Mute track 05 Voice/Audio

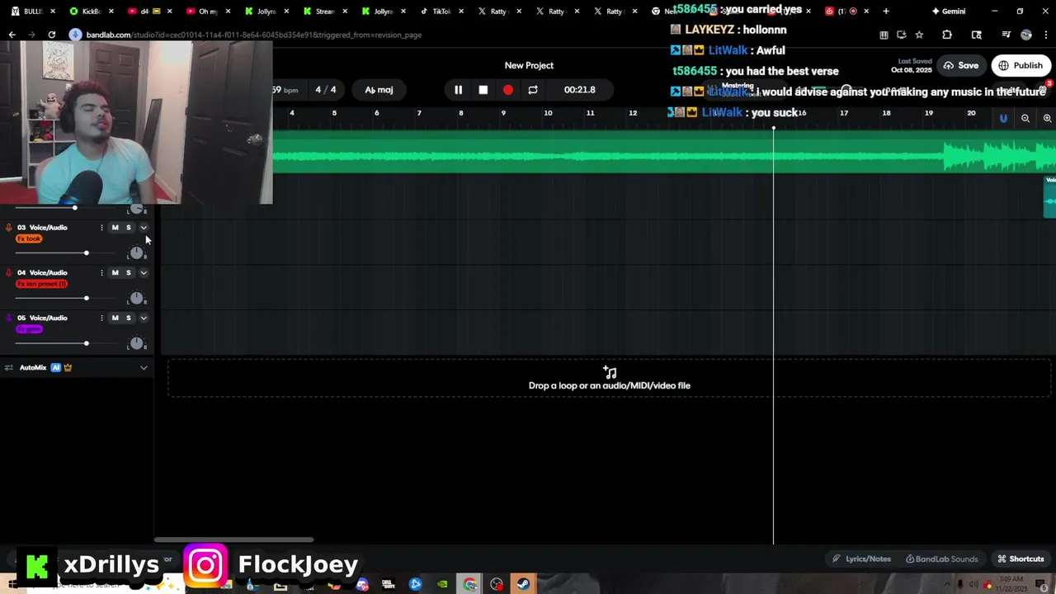[x=115, y=318]
